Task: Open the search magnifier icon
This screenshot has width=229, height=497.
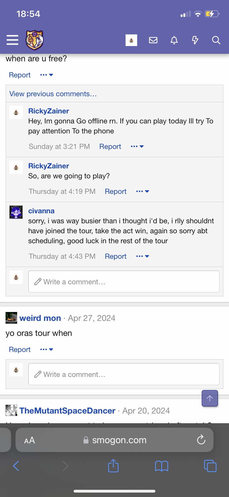Action: coord(216,40)
